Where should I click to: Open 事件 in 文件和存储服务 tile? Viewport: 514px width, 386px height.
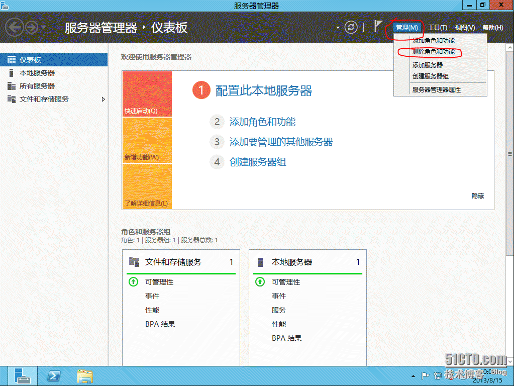[x=152, y=296]
